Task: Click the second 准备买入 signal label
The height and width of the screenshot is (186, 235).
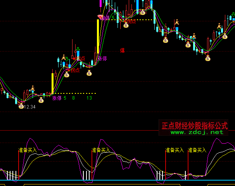Action: click(101, 150)
